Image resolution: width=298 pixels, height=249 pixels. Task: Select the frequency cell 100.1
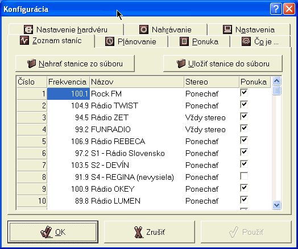pos(68,94)
